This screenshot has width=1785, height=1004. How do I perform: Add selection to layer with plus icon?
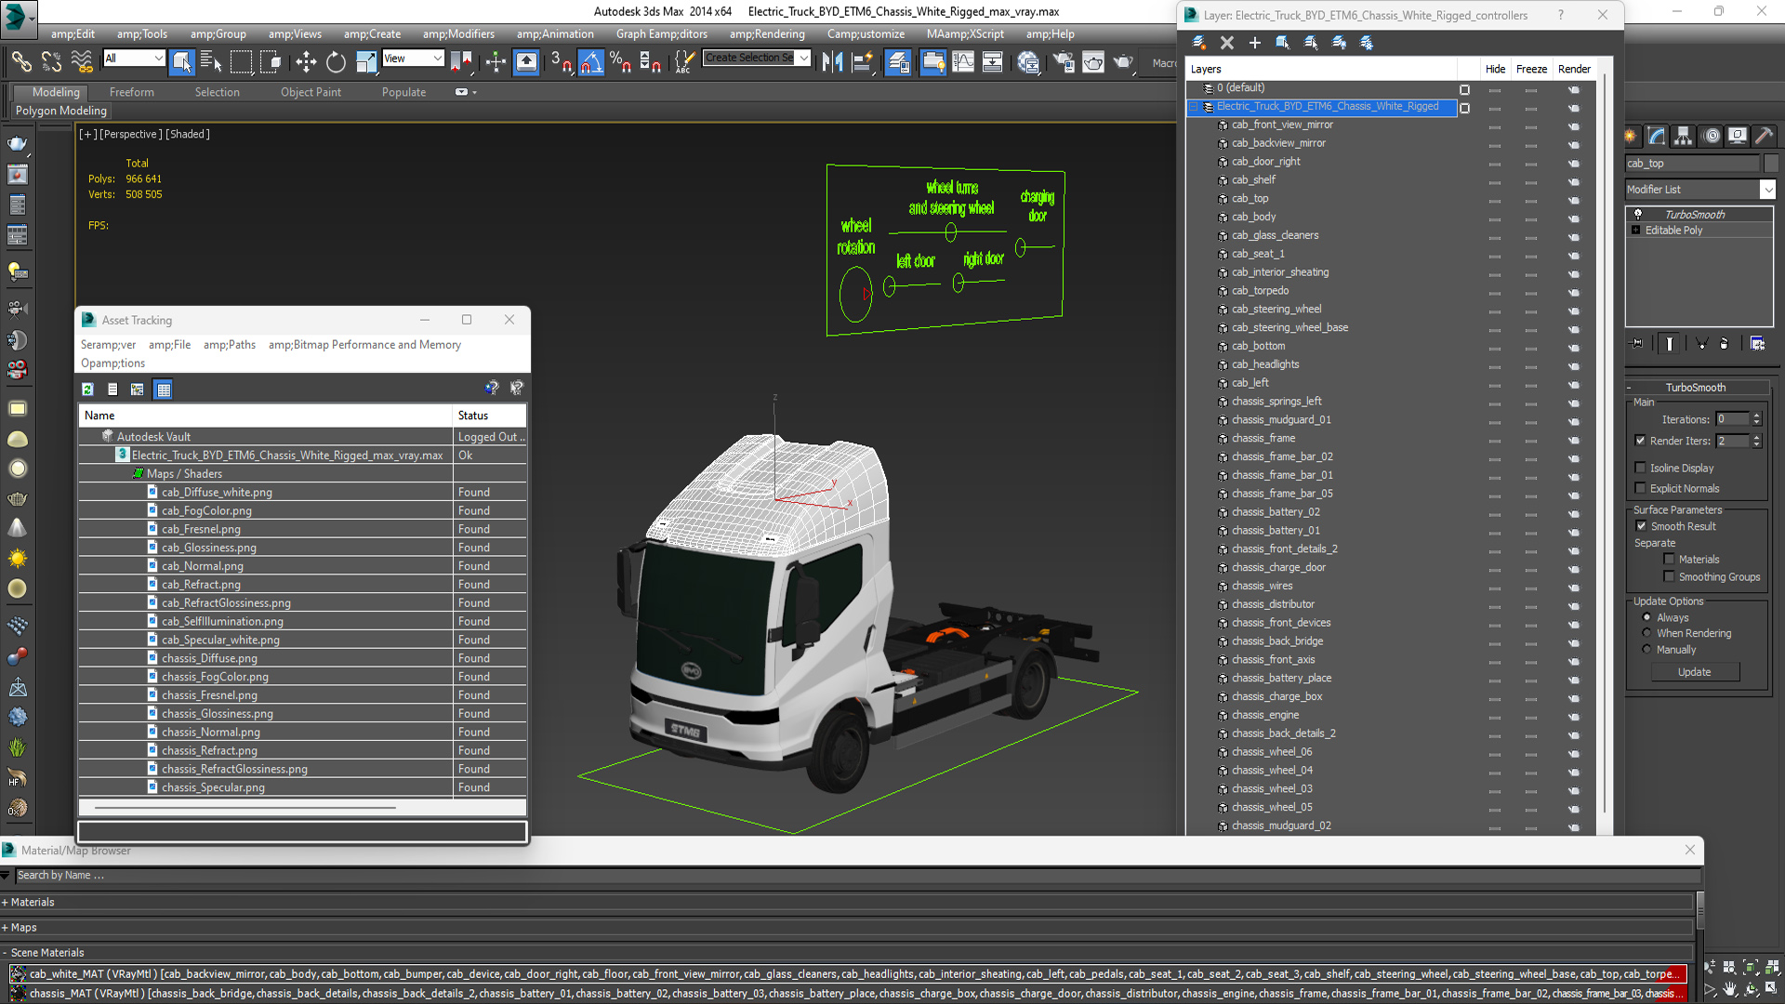[x=1254, y=43]
